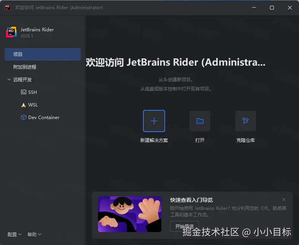
Task: Click the Clone Repository branch icon
Action: [246, 121]
